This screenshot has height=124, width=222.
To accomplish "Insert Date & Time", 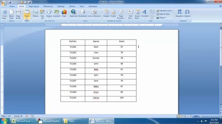I will 163,14.
